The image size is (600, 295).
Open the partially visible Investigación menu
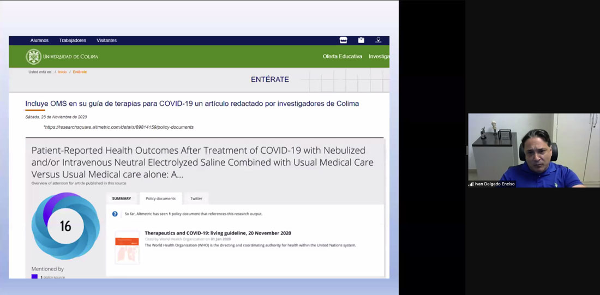coord(379,57)
